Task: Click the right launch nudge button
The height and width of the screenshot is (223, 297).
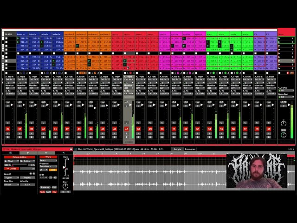Action: (x=34, y=174)
